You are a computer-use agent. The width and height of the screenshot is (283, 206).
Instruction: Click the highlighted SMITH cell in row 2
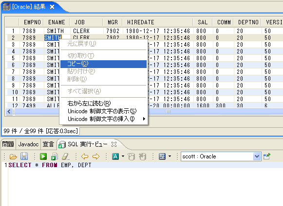(53, 38)
